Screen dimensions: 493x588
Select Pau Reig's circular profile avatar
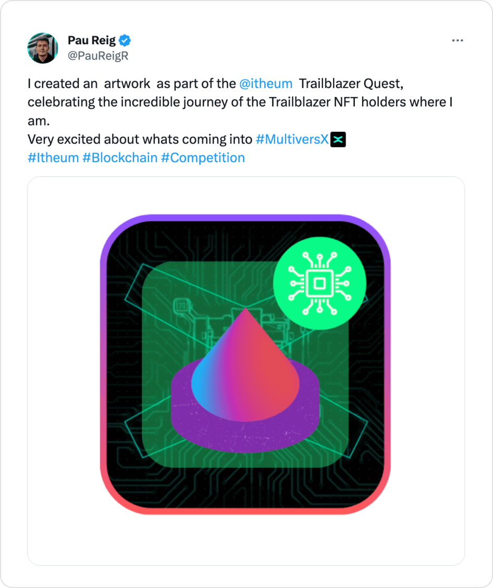point(42,47)
